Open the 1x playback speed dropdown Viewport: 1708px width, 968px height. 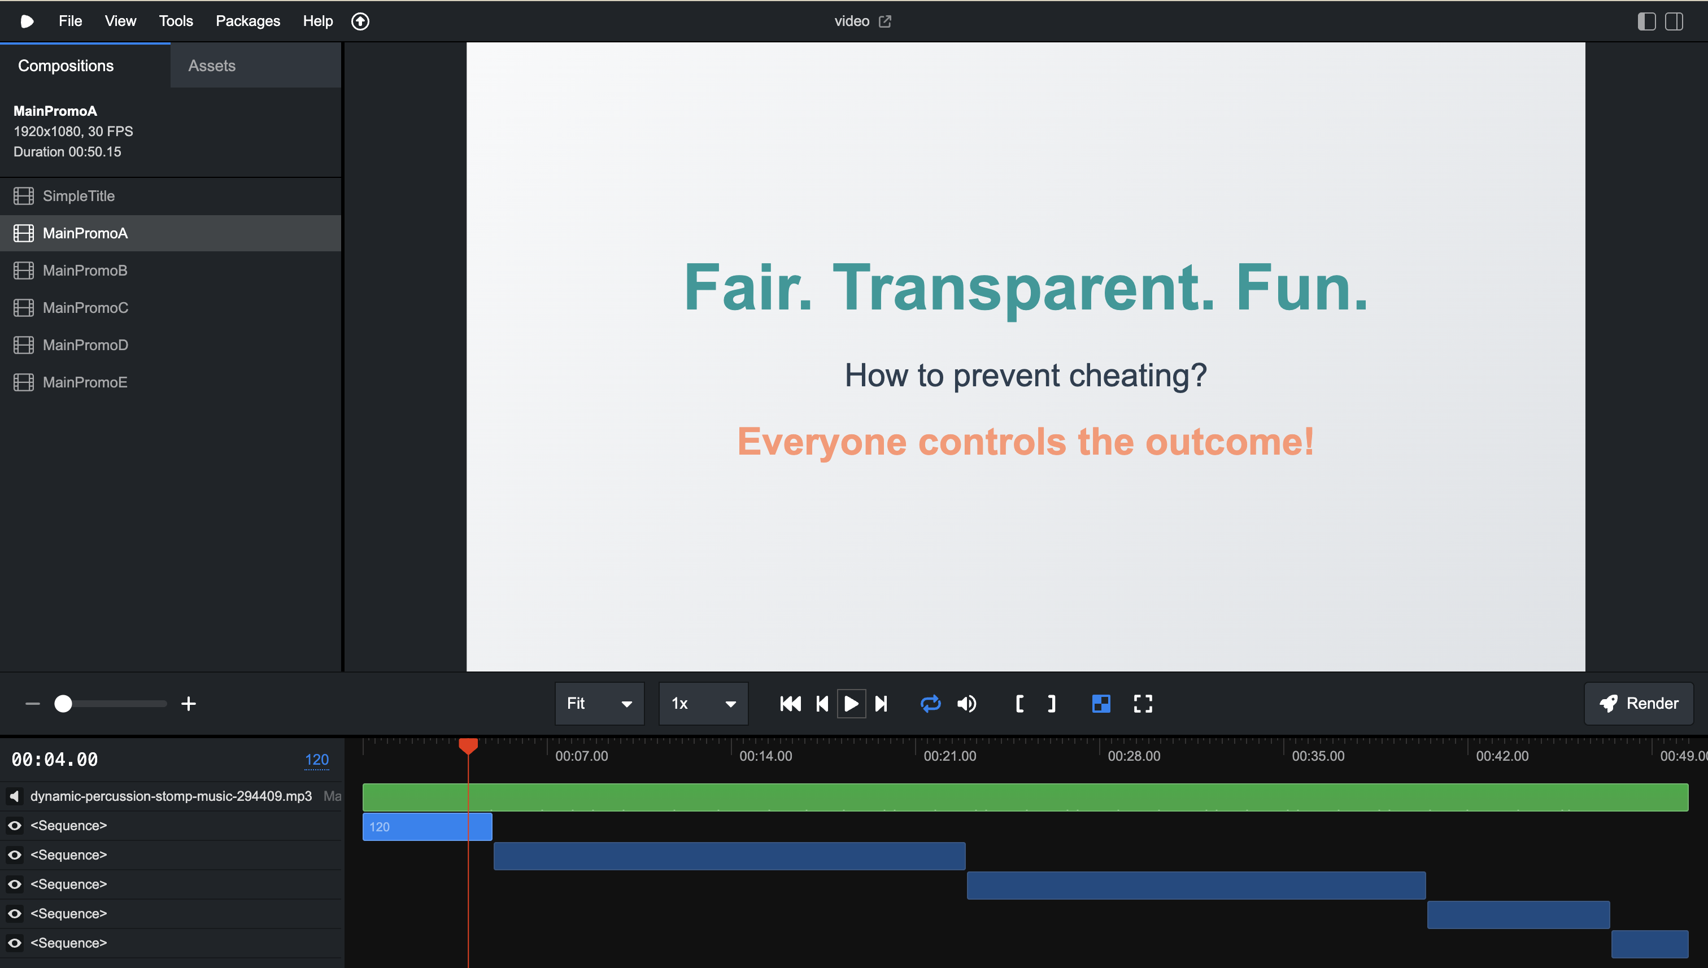coord(702,703)
